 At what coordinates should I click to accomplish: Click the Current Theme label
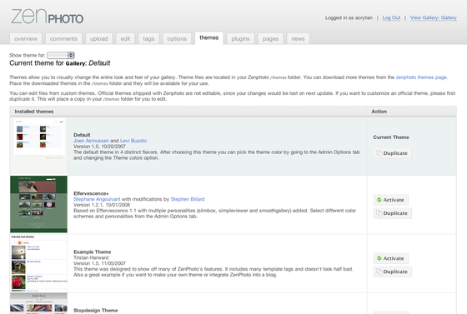point(391,137)
